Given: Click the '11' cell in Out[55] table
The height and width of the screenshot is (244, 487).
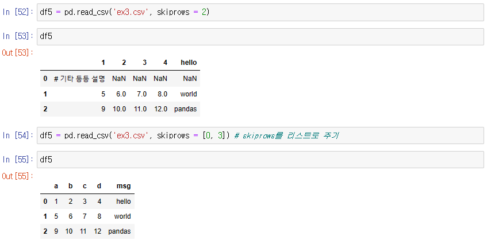Looking at the screenshot, I should point(83,231).
